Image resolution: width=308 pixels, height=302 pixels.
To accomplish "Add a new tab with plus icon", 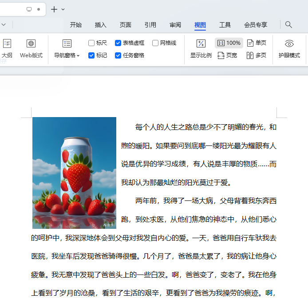I will coord(54,9).
